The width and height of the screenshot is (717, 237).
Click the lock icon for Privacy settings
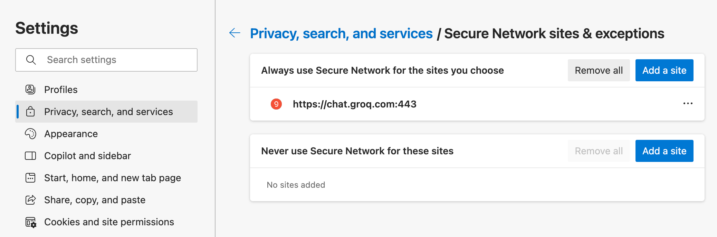pos(30,112)
